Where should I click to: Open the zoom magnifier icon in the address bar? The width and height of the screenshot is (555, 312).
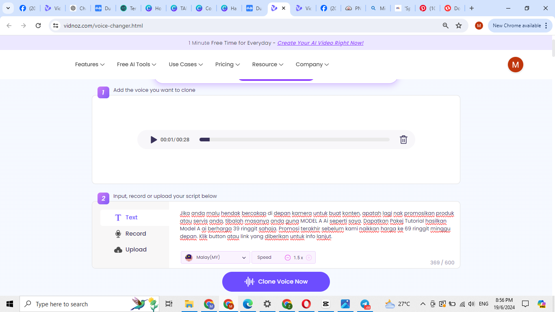click(x=446, y=26)
